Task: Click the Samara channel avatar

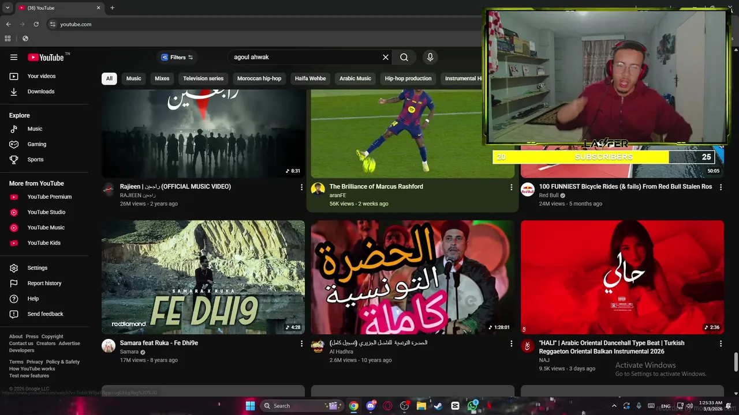Action: point(109,346)
